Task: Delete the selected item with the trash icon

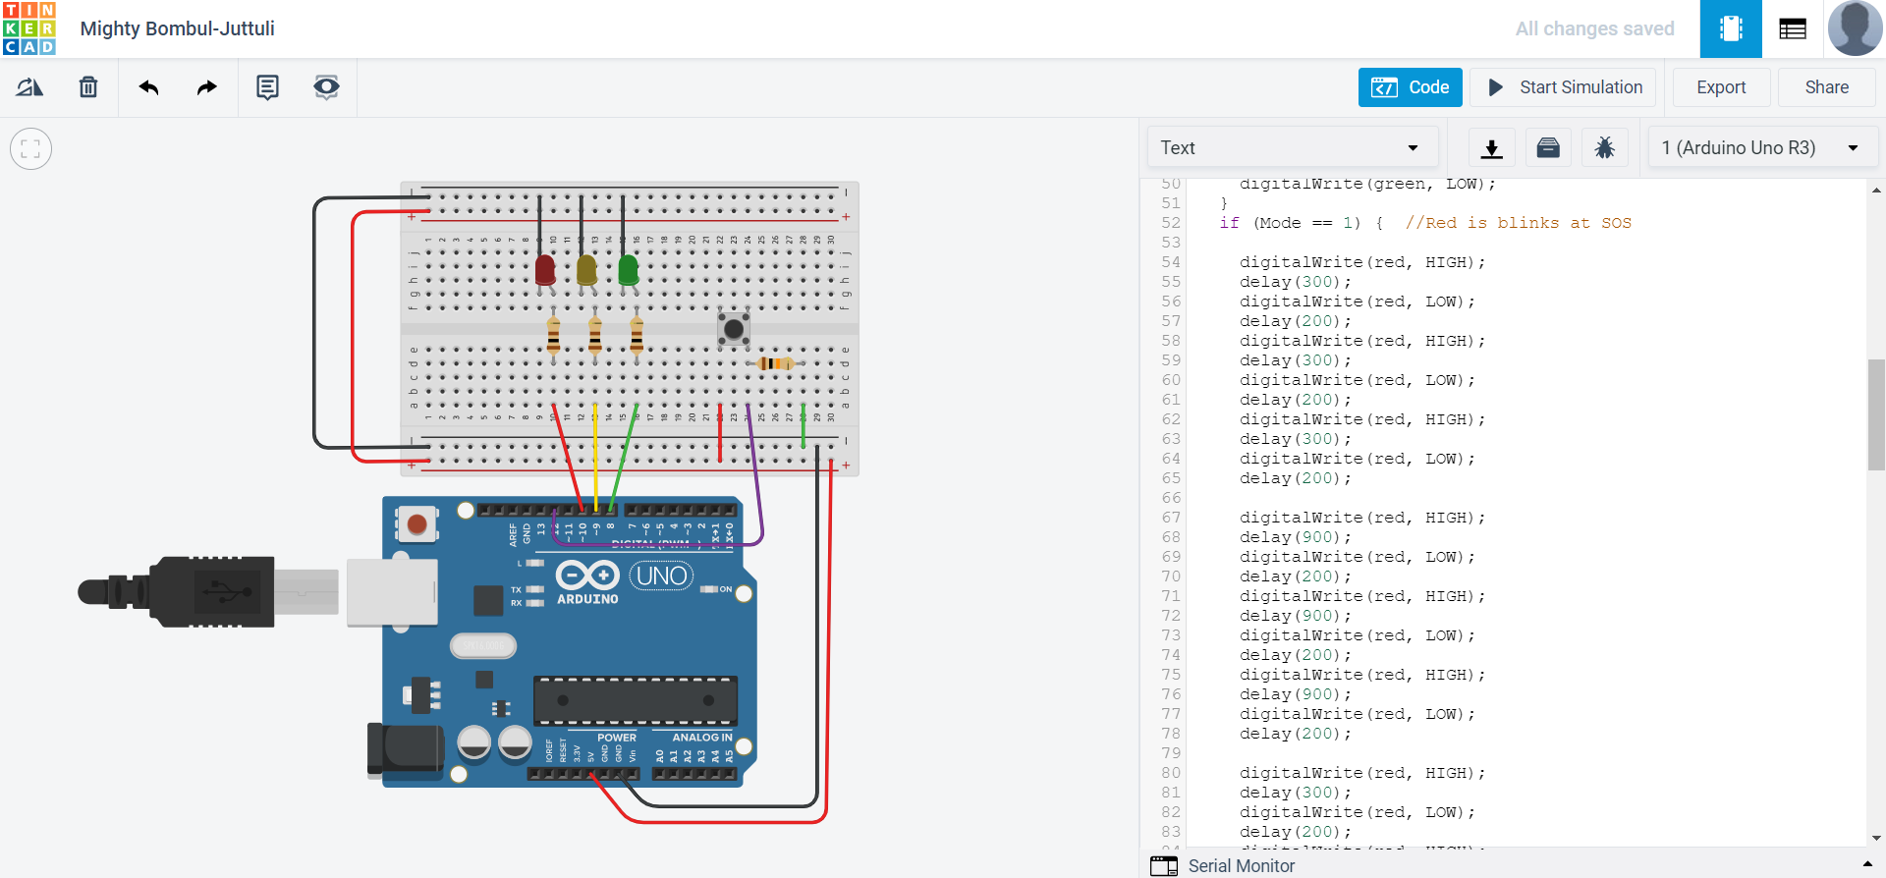Action: coord(88,87)
